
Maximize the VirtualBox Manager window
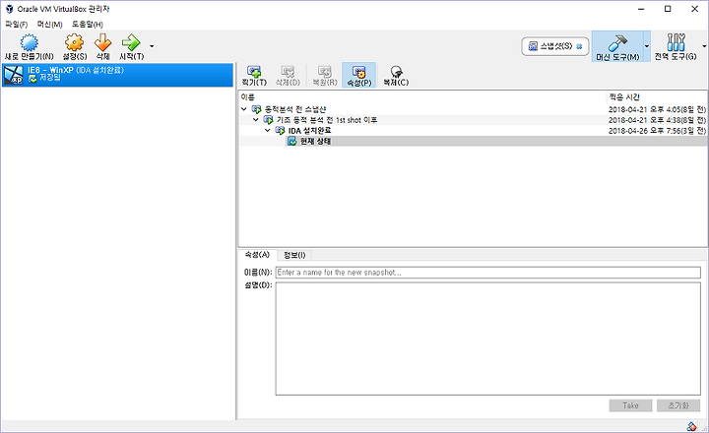coord(668,9)
